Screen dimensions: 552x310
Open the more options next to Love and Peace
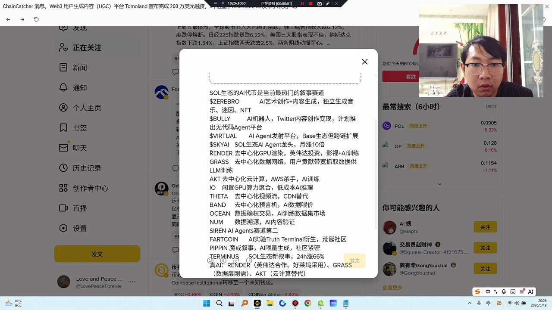pyautogui.click(x=132, y=282)
